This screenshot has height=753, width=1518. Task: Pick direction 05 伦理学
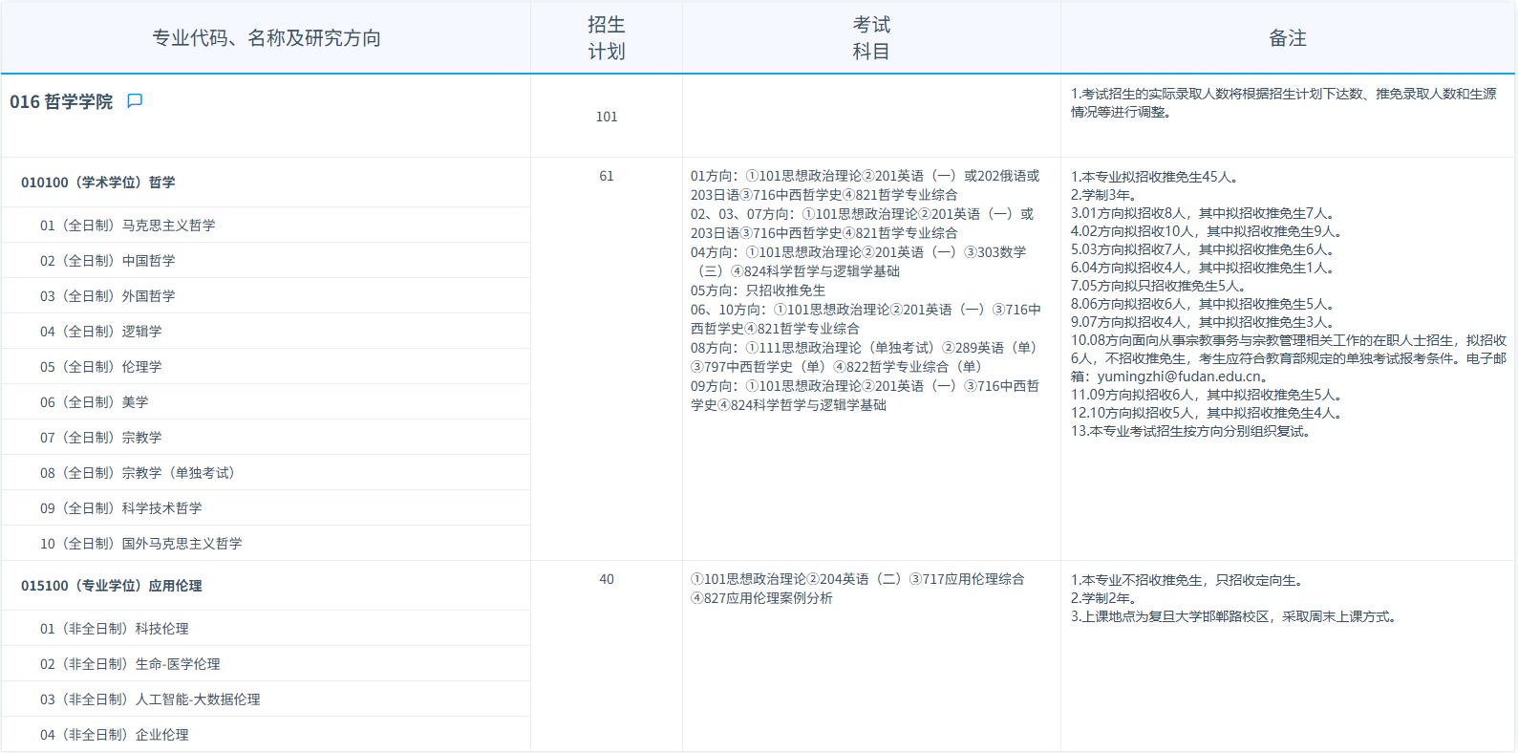pos(100,367)
